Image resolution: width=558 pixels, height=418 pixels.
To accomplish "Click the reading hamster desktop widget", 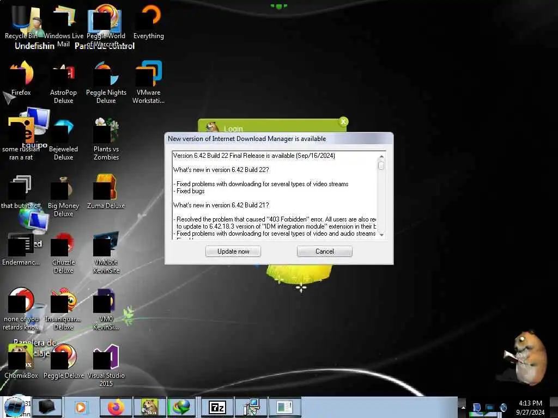I will point(525,358).
